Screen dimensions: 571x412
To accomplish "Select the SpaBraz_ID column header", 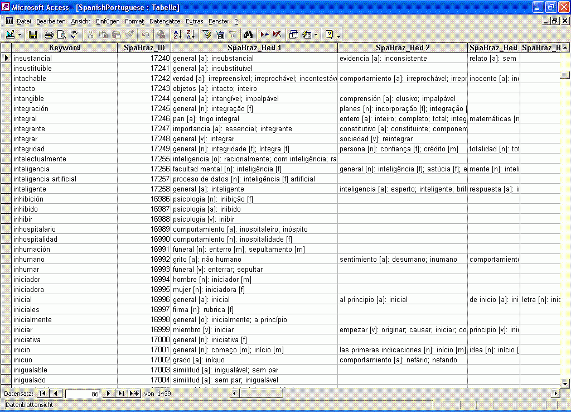I will [144, 47].
